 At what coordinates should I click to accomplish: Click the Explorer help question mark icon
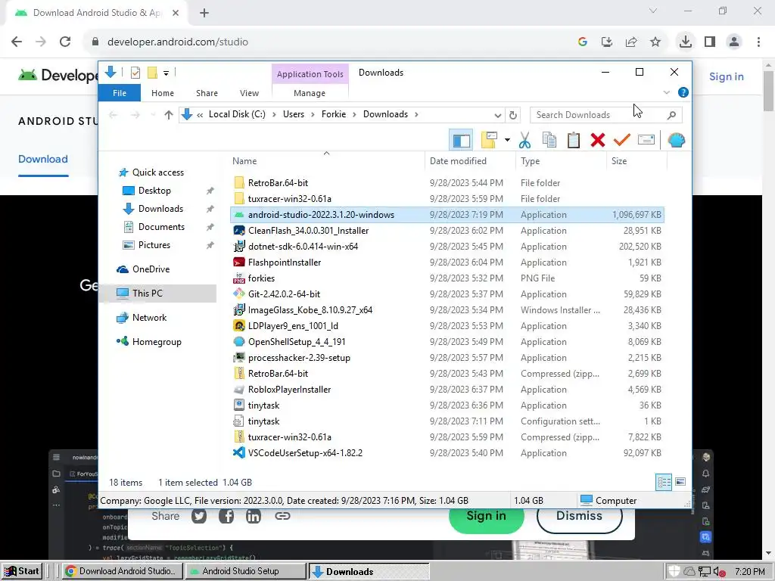point(683,92)
